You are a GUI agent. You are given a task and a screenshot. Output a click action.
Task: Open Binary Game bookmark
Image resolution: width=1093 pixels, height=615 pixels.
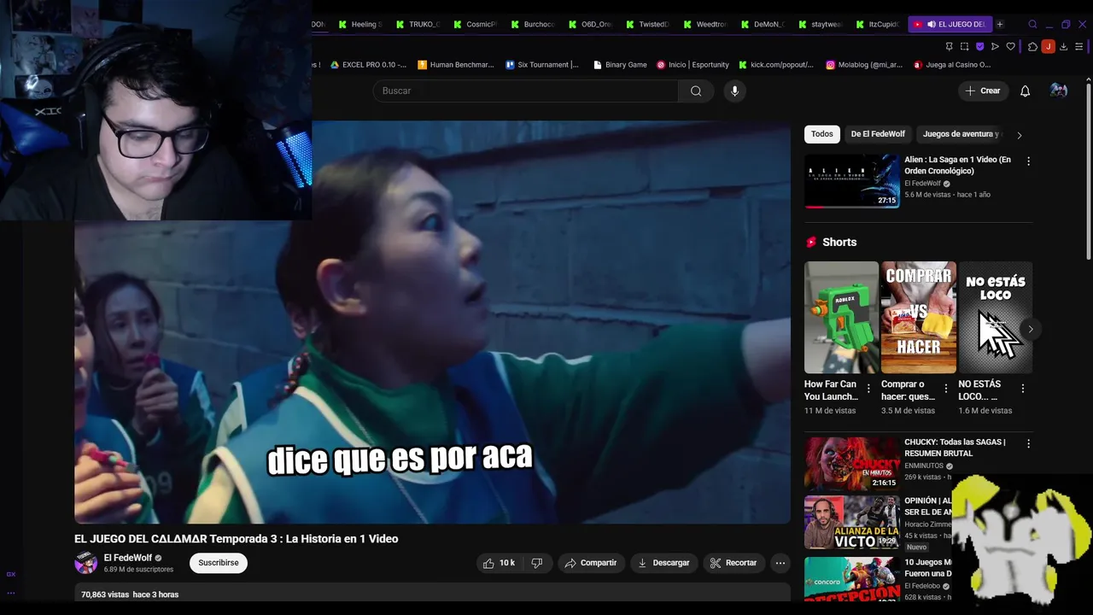click(x=620, y=65)
